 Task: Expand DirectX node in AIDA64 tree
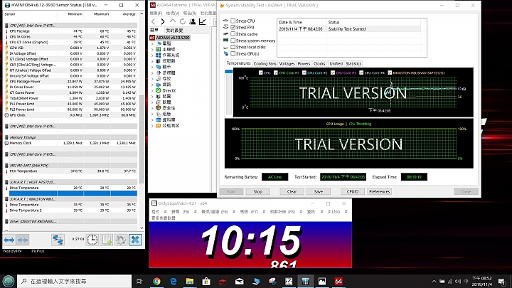click(x=152, y=90)
